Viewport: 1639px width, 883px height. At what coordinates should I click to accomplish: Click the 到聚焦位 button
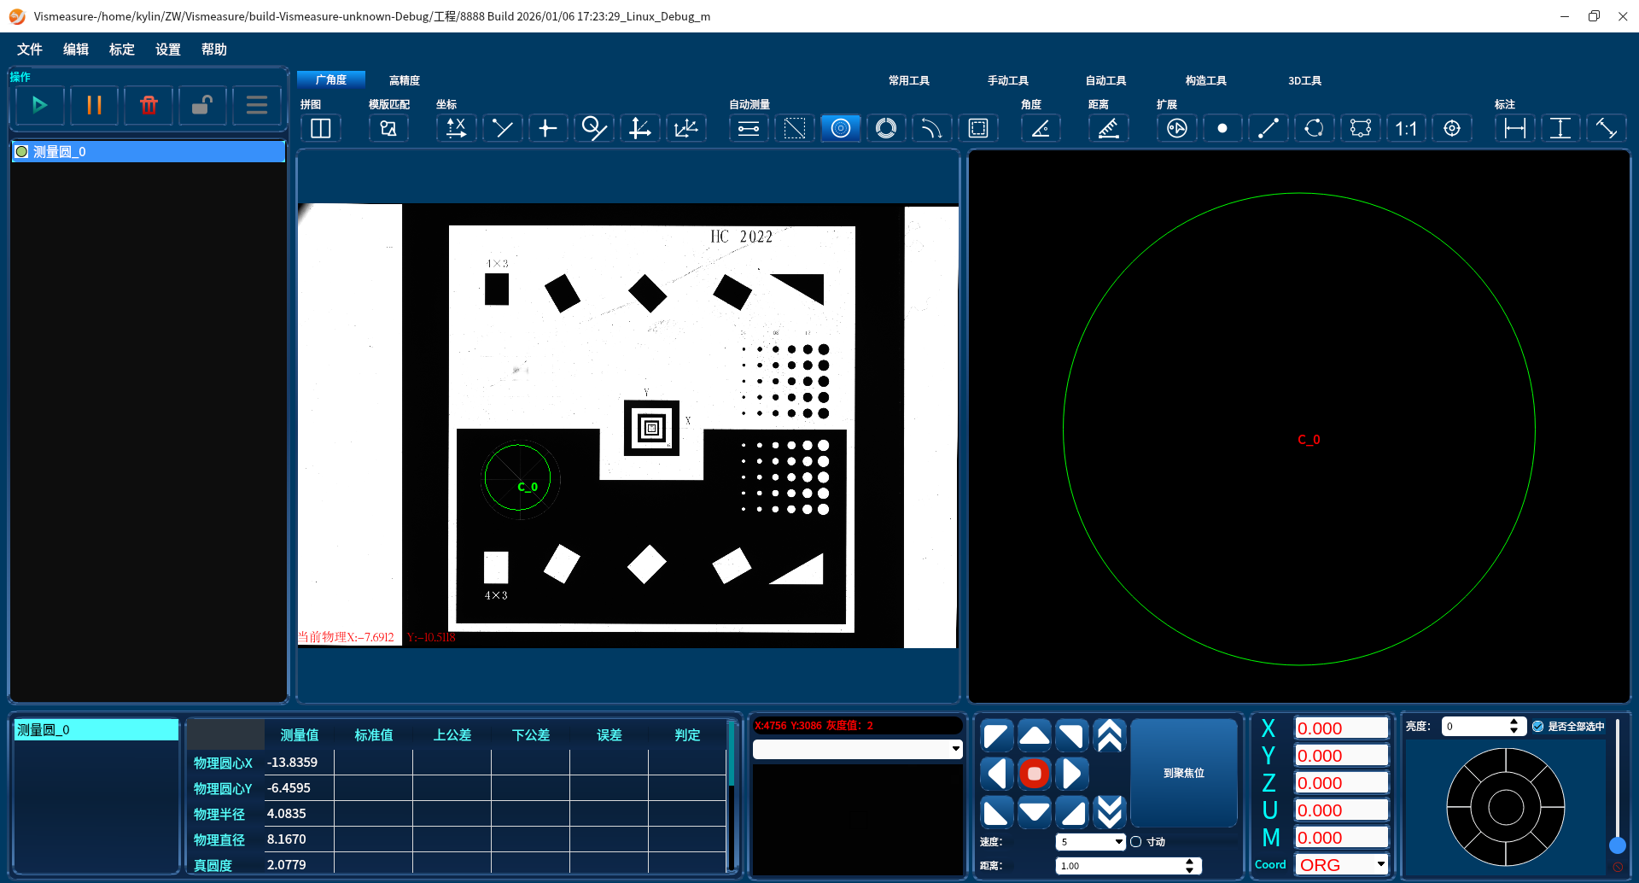click(x=1183, y=773)
